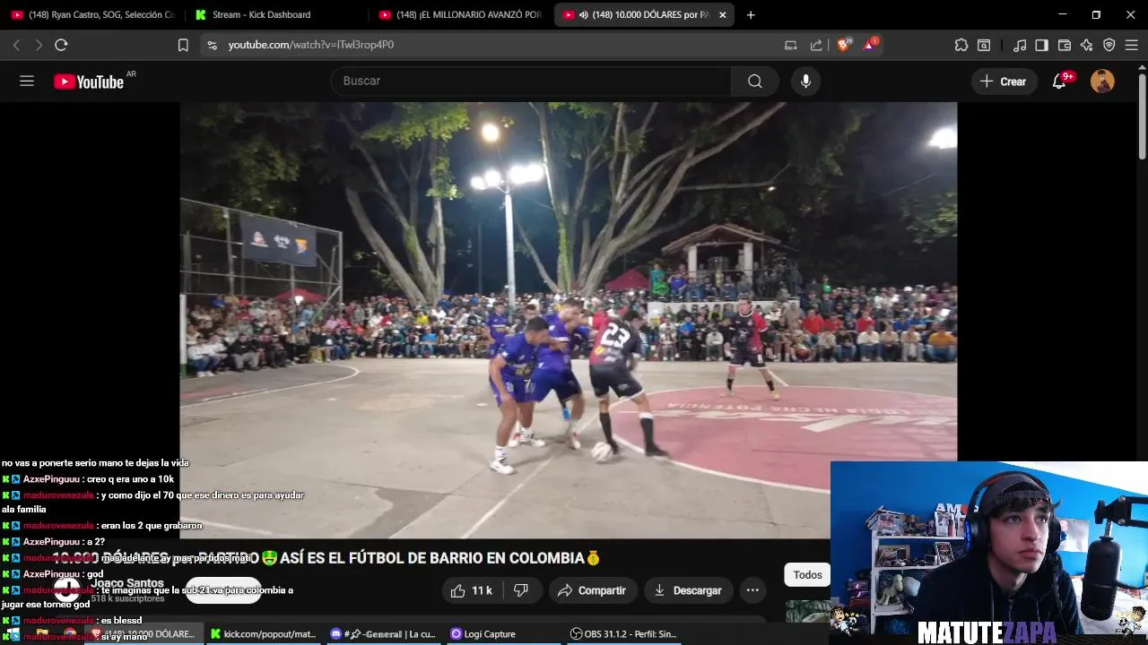The height and width of the screenshot is (645, 1148).
Task: Click the video player area
Action: pos(569,320)
